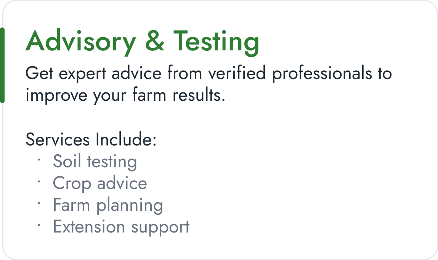Click the word Testing in the title
Image resolution: width=438 pixels, height=260 pixels.
216,41
